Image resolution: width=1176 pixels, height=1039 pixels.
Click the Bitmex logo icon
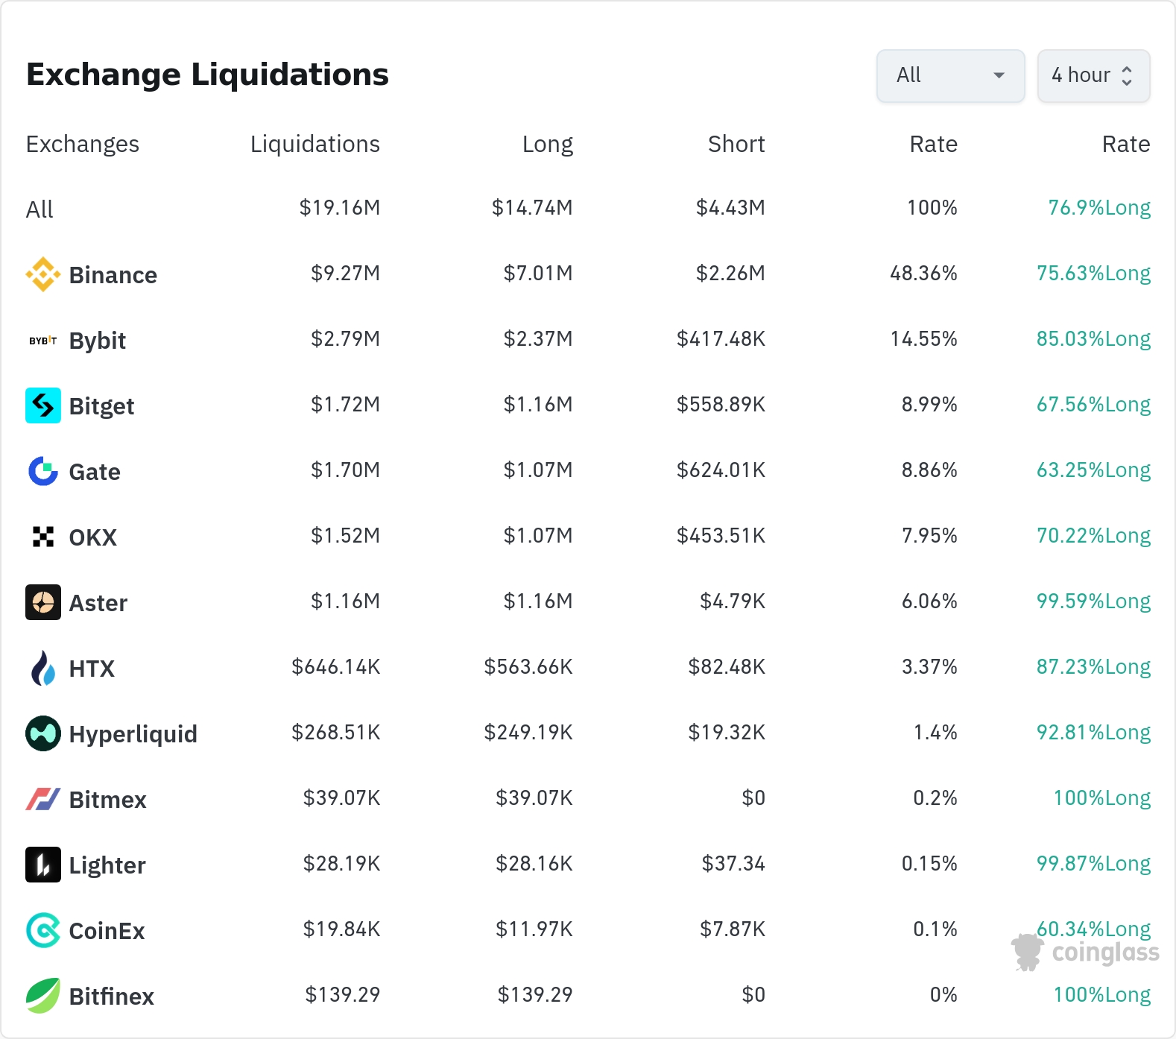point(43,799)
